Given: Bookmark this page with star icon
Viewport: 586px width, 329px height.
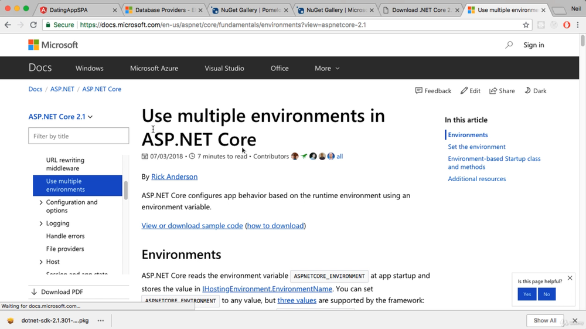Looking at the screenshot, I should (526, 25).
